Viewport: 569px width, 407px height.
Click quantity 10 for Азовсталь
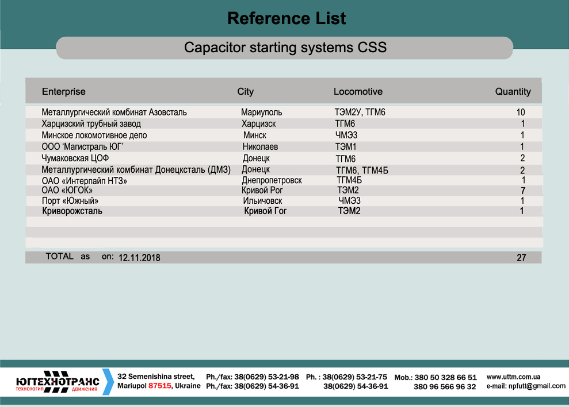521,113
